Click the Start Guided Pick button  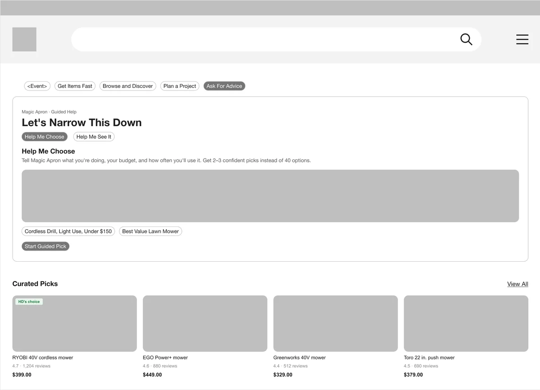click(45, 246)
